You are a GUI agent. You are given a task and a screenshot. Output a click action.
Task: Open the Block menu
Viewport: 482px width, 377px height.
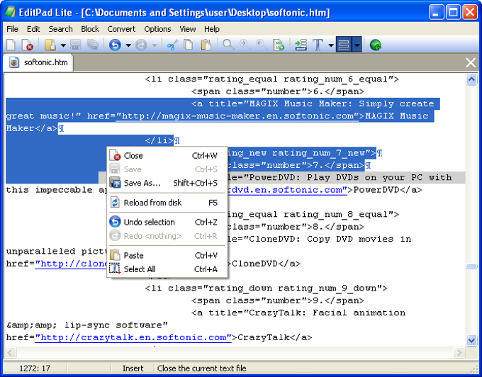90,29
